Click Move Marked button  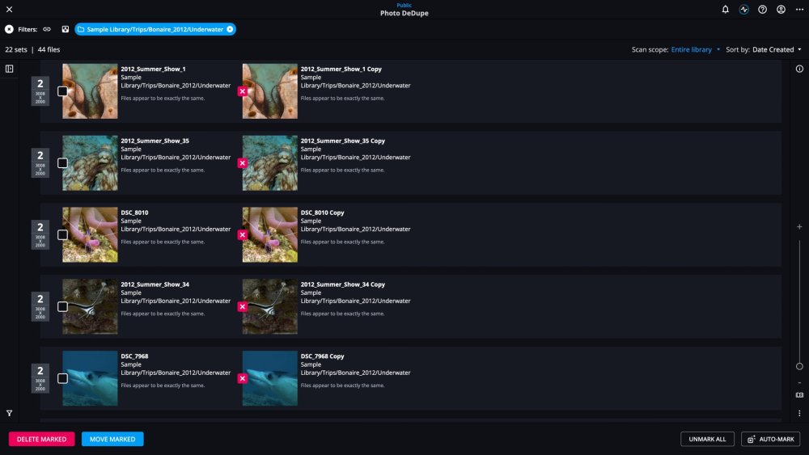(112, 439)
